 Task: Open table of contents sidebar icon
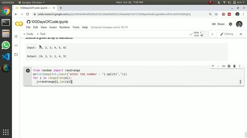coord(16,36)
